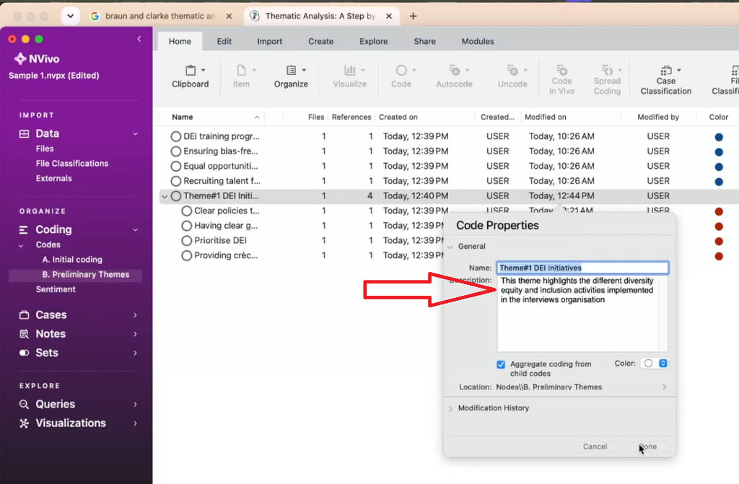Open File Classifications under Data
The height and width of the screenshot is (484, 739).
[x=72, y=164]
